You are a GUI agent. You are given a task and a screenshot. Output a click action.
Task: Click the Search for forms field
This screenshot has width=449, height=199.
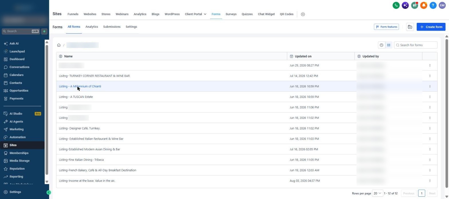tap(416, 45)
